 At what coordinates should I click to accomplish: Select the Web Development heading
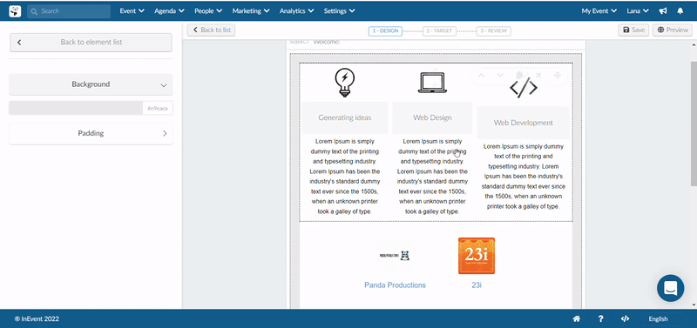[x=524, y=123]
